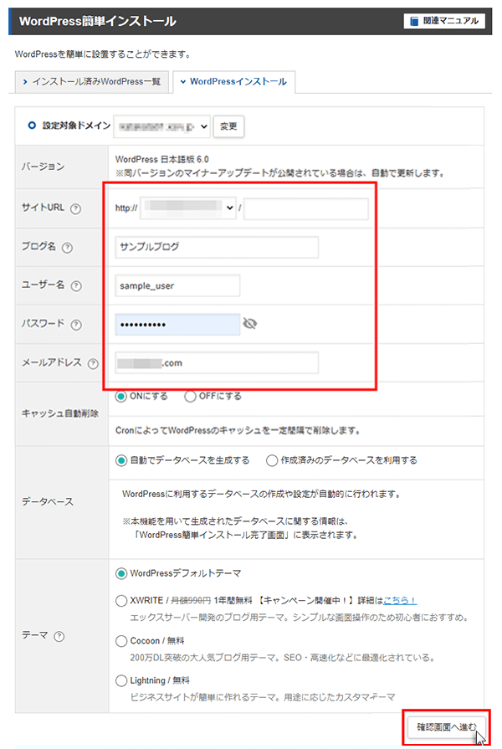Select 作成済みのデータベースを利用する option

(272, 460)
